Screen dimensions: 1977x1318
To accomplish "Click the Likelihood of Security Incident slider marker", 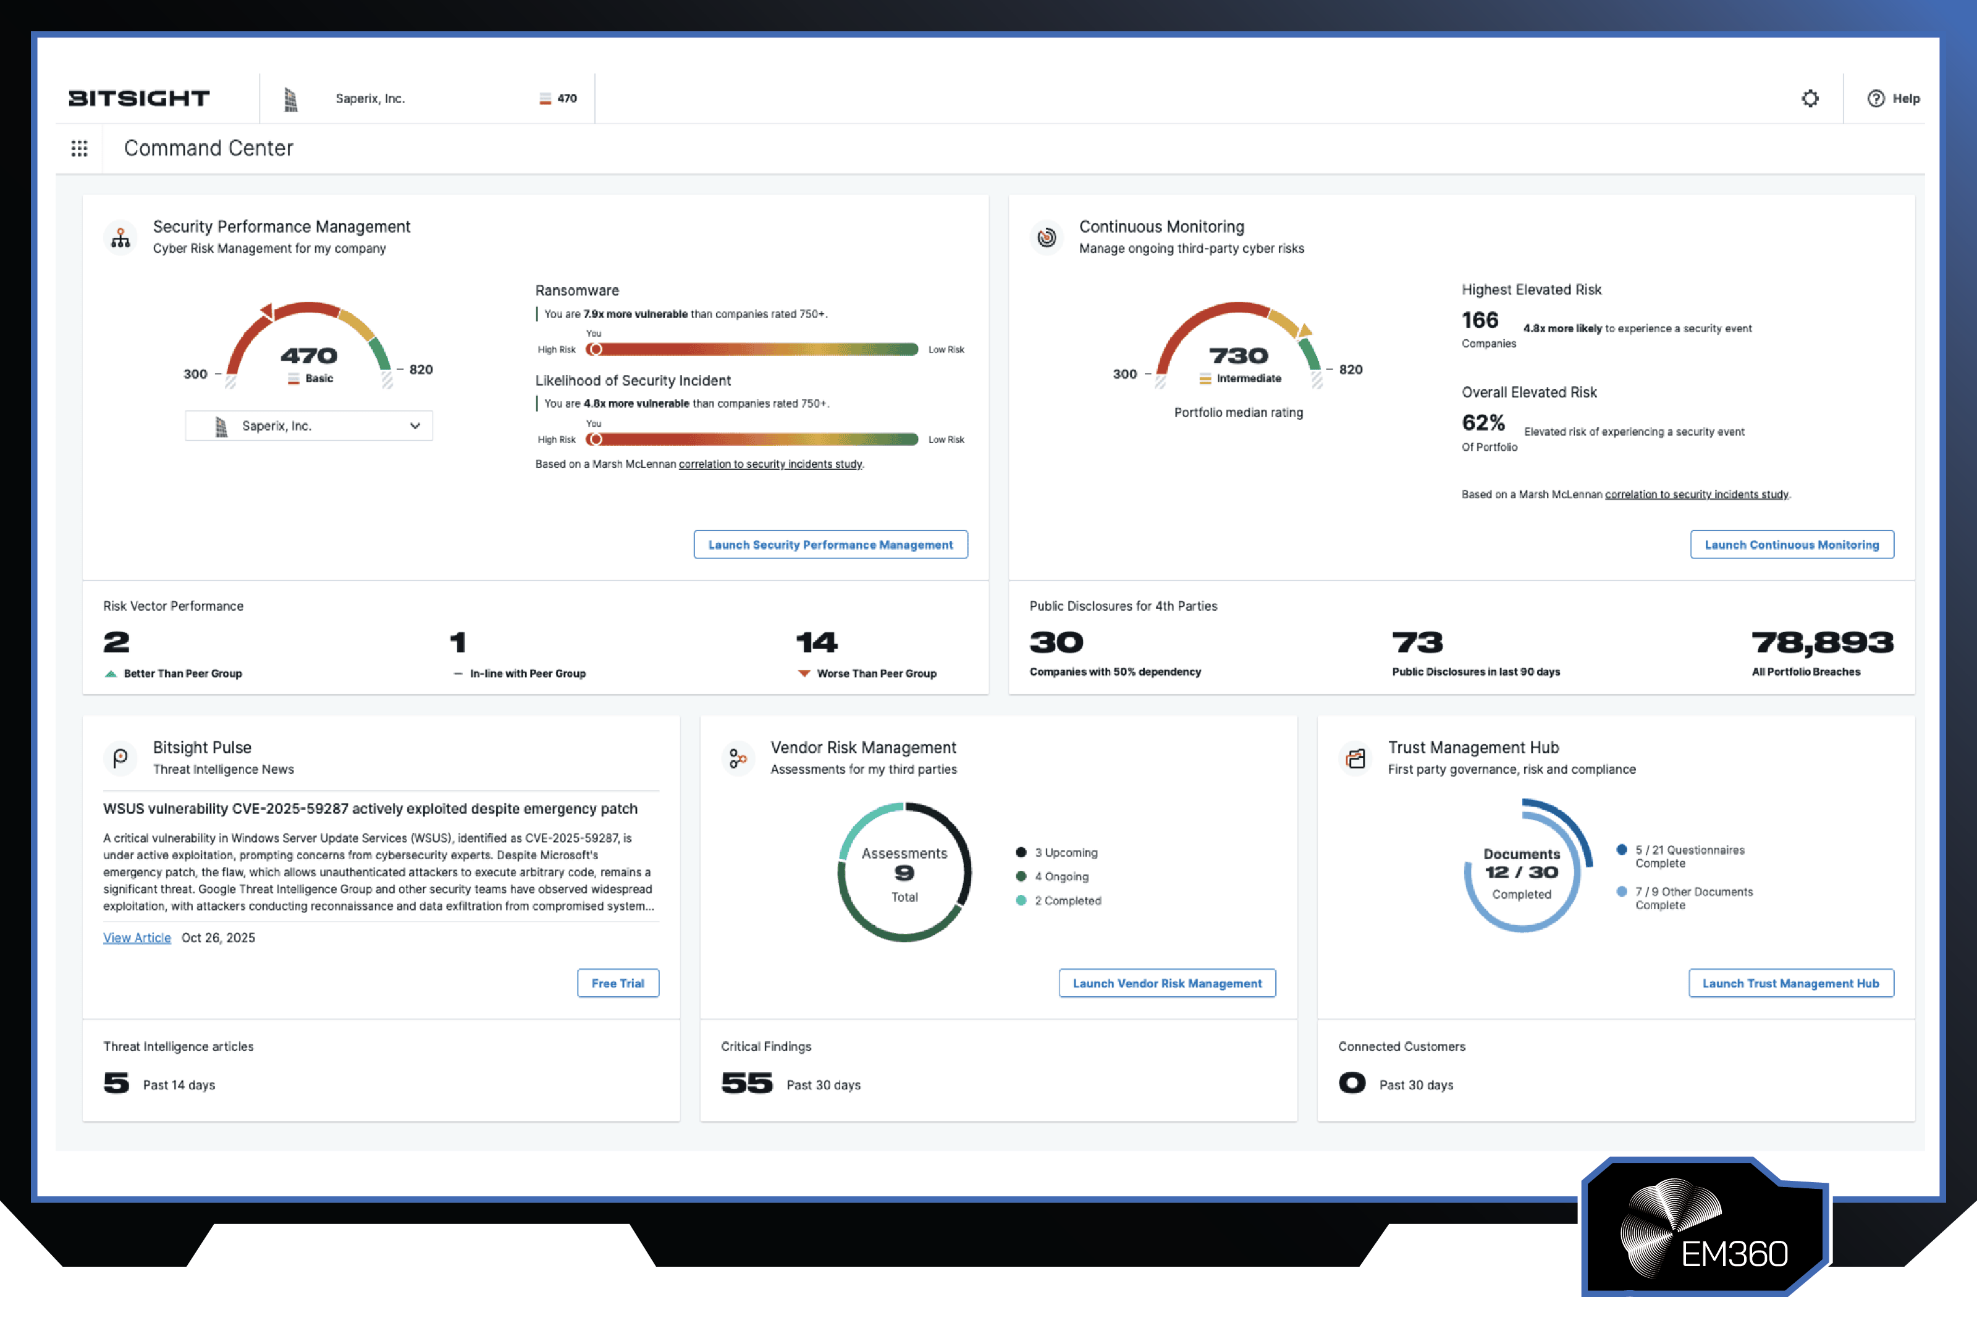I will pyautogui.click(x=595, y=439).
